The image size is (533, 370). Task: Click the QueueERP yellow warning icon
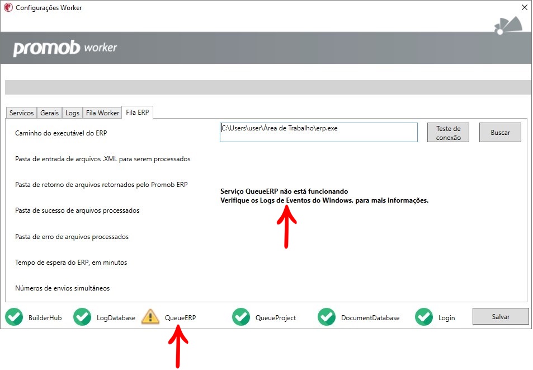[150, 317]
